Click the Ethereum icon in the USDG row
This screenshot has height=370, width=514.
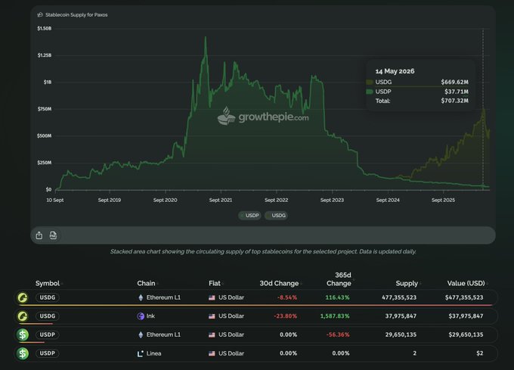pos(141,297)
